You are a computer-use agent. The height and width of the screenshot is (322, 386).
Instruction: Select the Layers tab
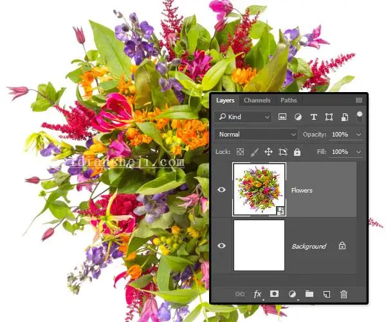tap(225, 100)
